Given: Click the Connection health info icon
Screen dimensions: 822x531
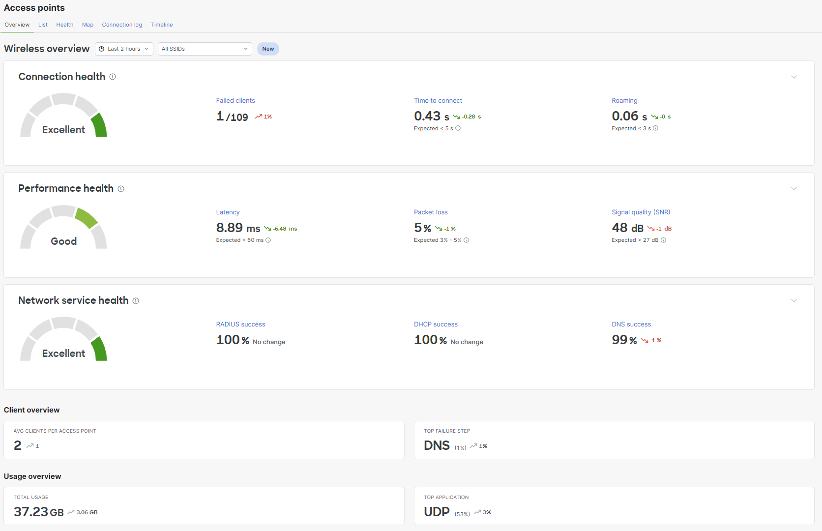Looking at the screenshot, I should (x=113, y=77).
